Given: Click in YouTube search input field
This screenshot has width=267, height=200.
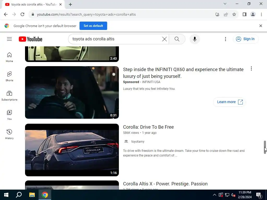Looking at the screenshot, I should click(116, 39).
